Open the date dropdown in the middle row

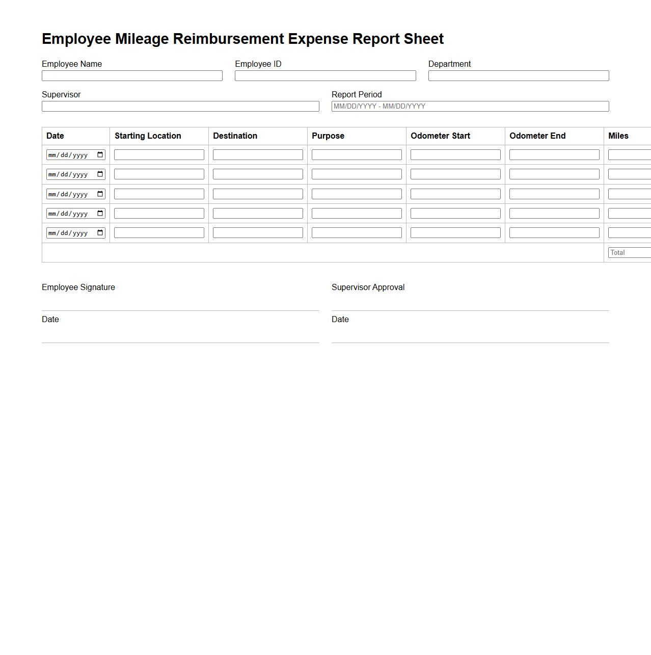100,194
